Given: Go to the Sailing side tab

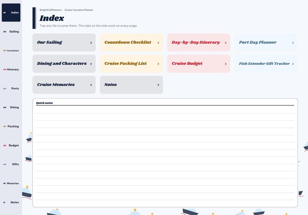Looking at the screenshot, I should coord(11,32).
